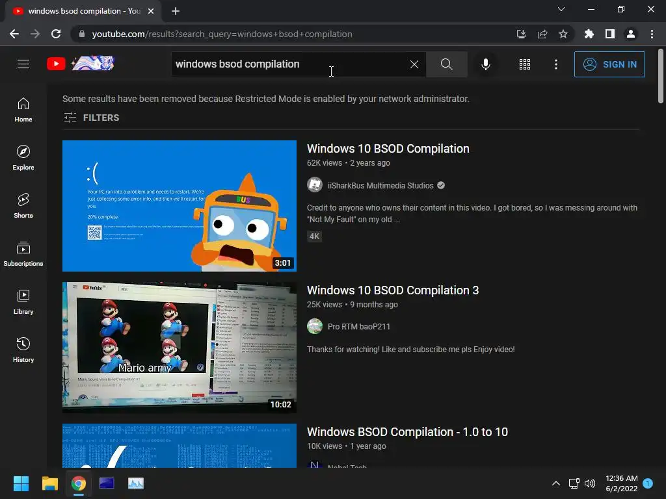Viewport: 666px width, 499px height.
Task: Open Shorts in the sidebar
Action: [23, 206]
